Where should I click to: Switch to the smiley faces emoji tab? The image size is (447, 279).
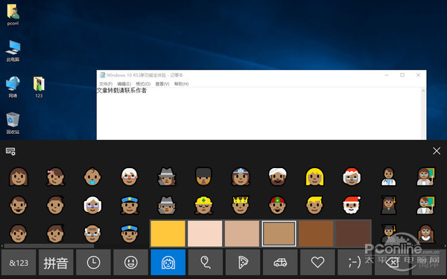[x=131, y=263]
